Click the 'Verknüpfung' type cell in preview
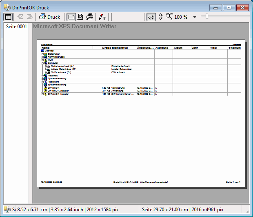The width and height of the screenshot is (253, 217). pyautogui.click(x=118, y=88)
